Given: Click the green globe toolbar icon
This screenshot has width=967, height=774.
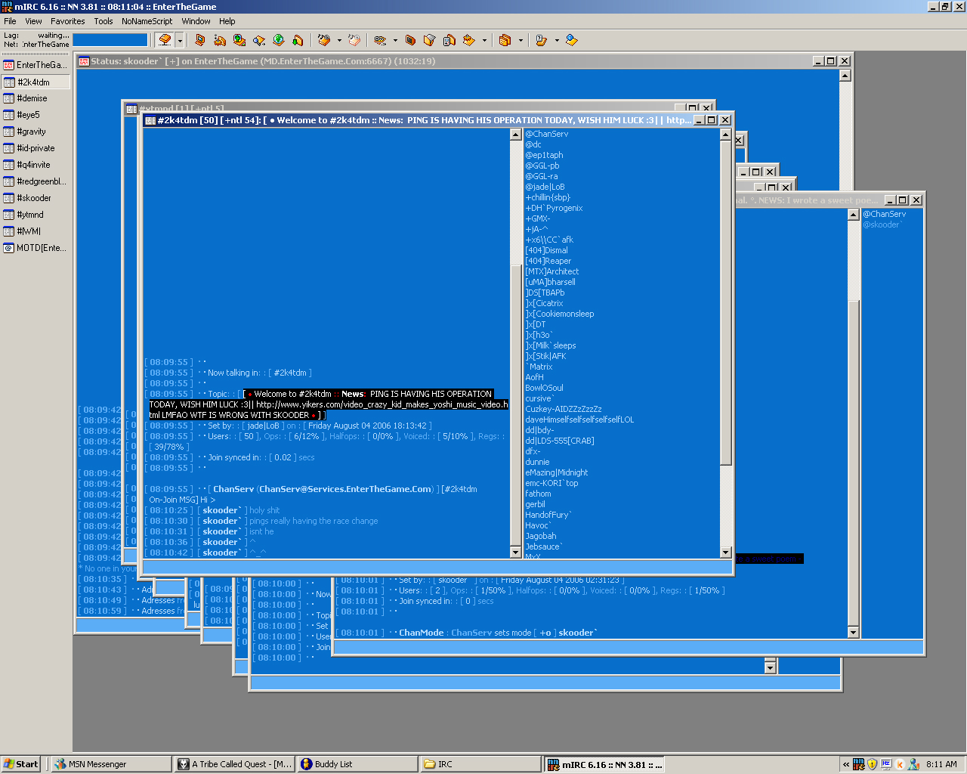Looking at the screenshot, I should tap(278, 40).
